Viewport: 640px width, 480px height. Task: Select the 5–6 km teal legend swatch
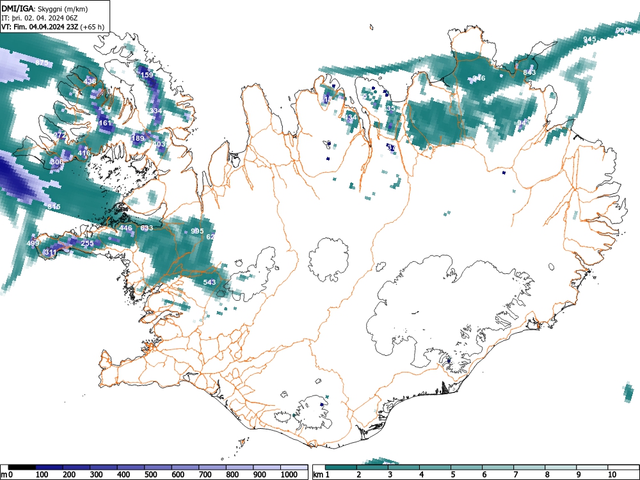(467, 467)
